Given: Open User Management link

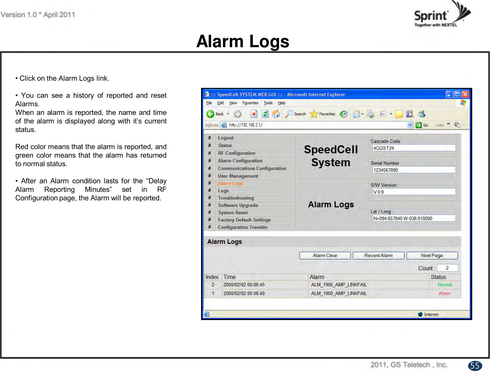Looking at the screenshot, I should [x=238, y=176].
